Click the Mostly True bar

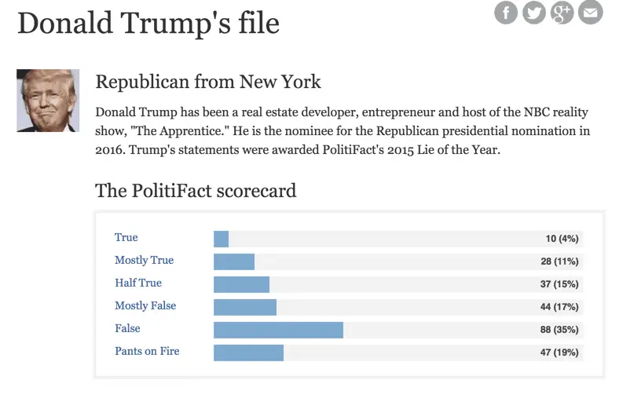234,262
